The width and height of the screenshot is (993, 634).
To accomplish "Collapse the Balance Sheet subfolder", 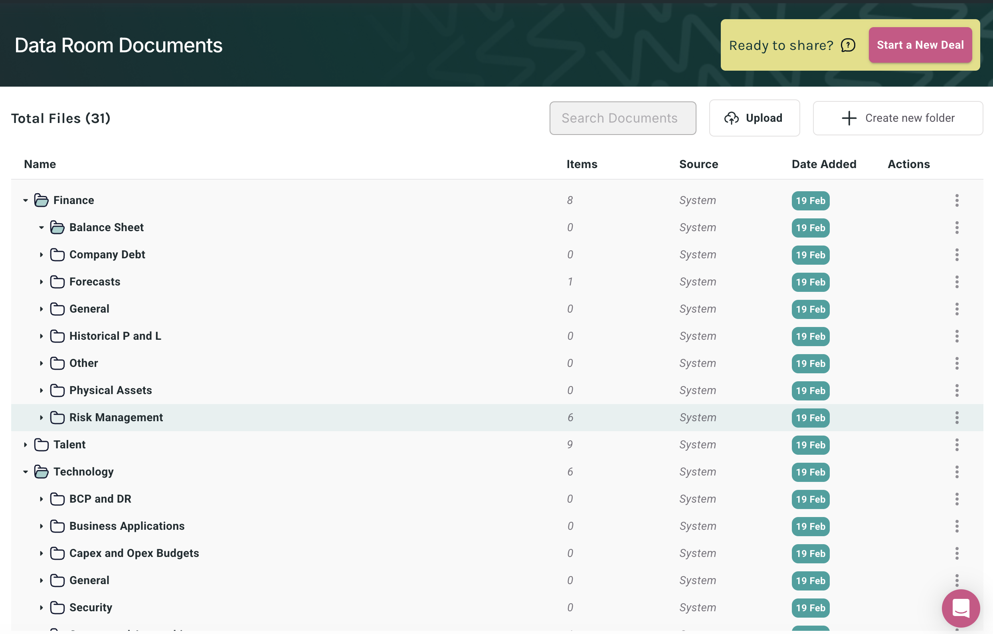I will coord(41,228).
